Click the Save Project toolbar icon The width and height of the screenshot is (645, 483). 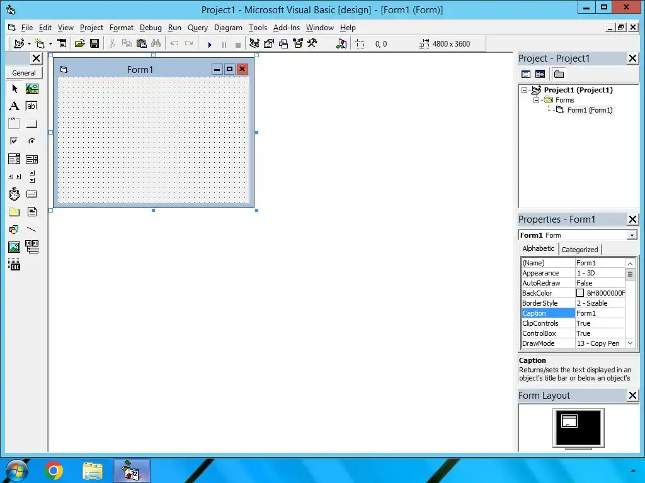94,43
